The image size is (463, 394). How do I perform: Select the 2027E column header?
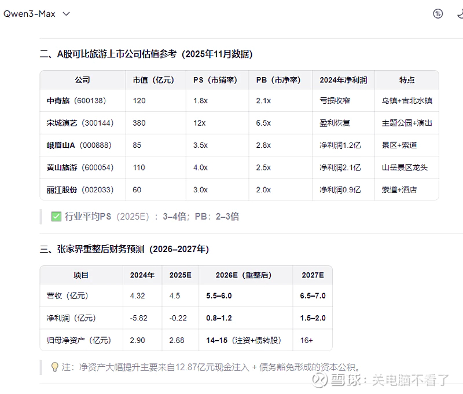click(313, 275)
